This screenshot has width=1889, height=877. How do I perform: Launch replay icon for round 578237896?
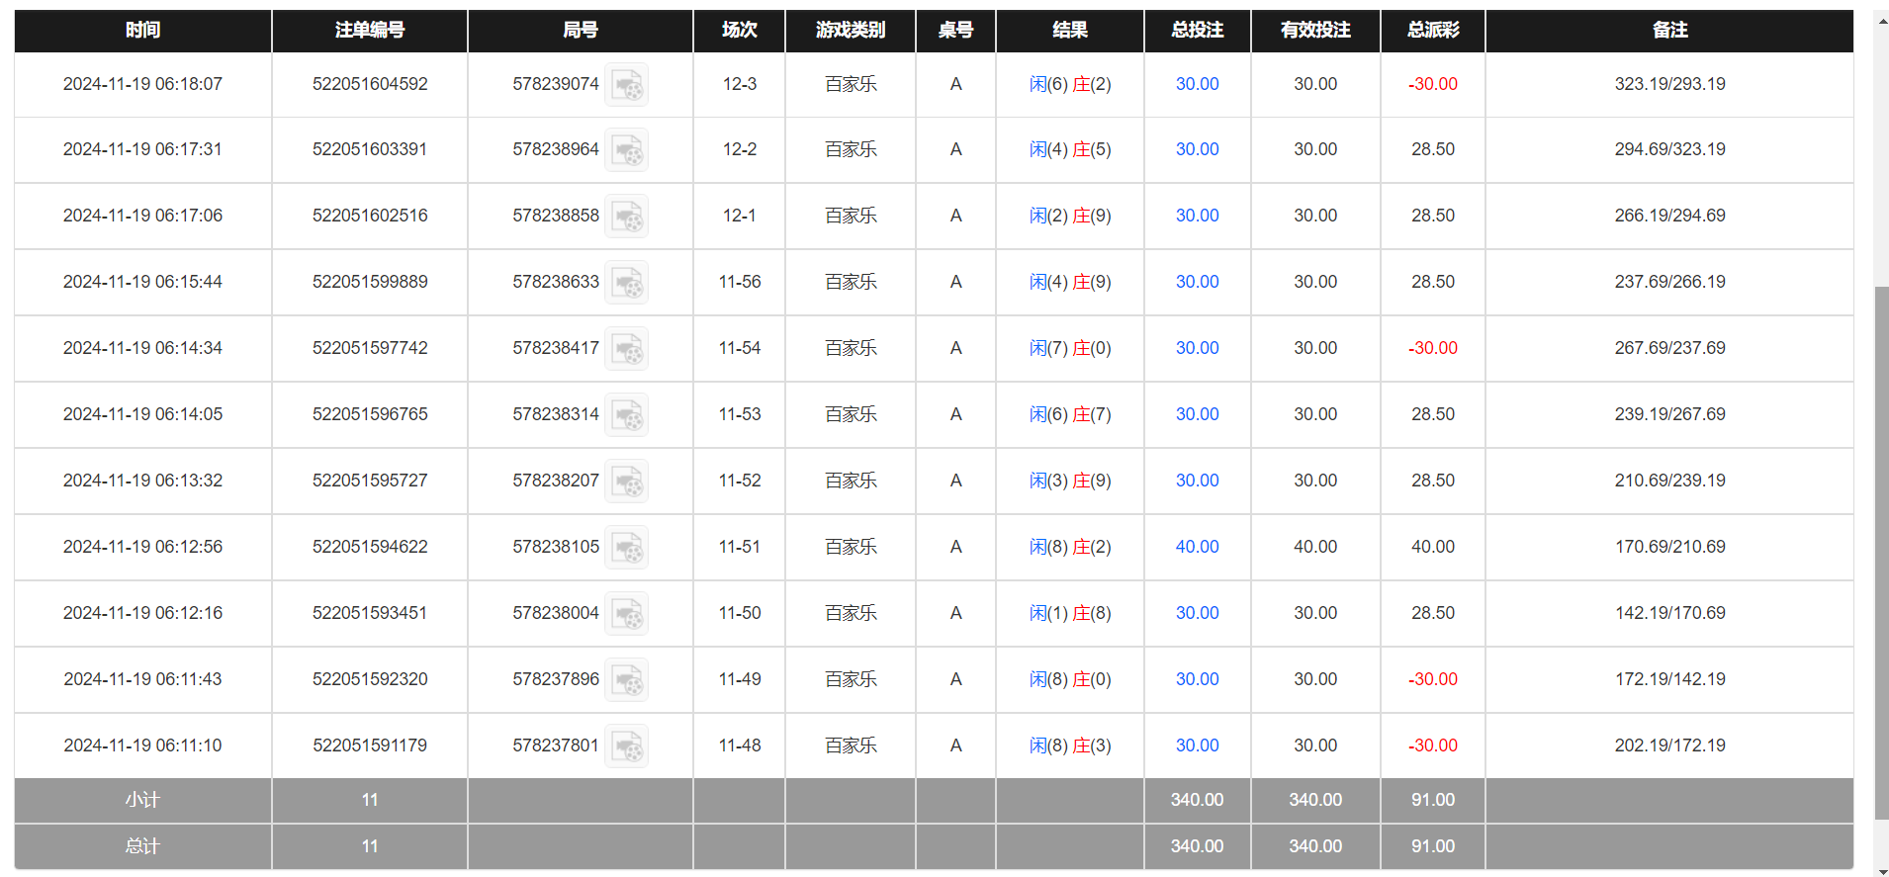click(626, 680)
